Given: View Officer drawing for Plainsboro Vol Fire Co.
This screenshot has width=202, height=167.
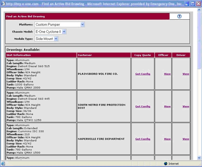Looking at the screenshot, I should click(x=167, y=74).
